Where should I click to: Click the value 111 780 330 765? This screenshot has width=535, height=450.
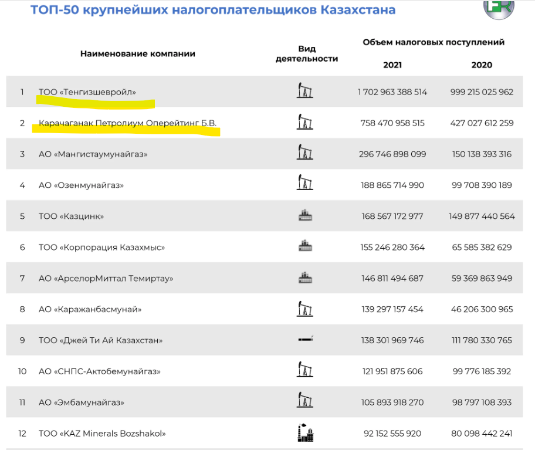482,340
